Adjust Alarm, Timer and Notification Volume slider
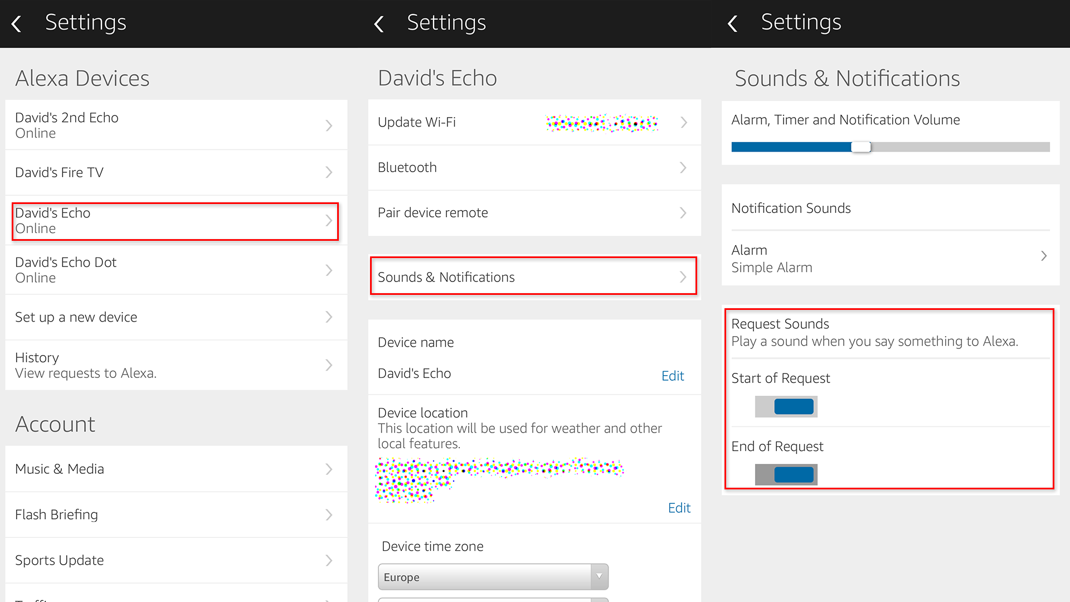The height and width of the screenshot is (602, 1070). [891, 147]
